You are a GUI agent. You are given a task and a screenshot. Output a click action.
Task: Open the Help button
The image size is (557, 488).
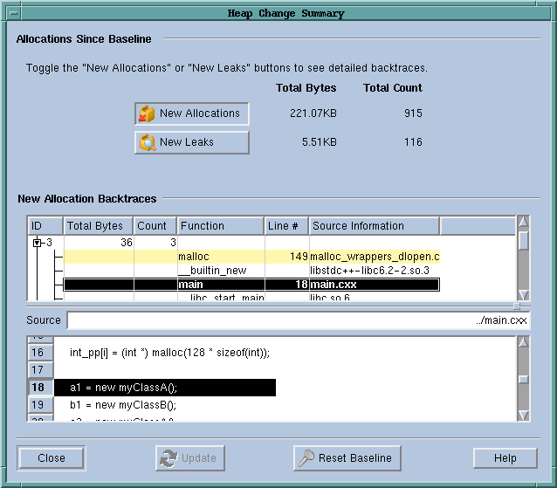tap(505, 458)
